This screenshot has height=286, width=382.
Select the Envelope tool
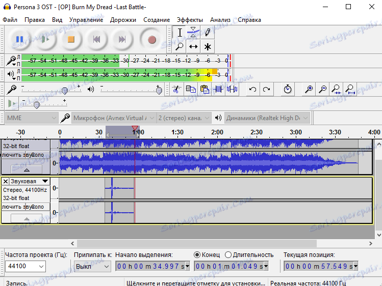click(193, 32)
